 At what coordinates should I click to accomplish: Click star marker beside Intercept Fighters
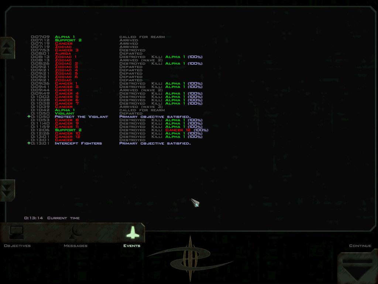(x=29, y=143)
